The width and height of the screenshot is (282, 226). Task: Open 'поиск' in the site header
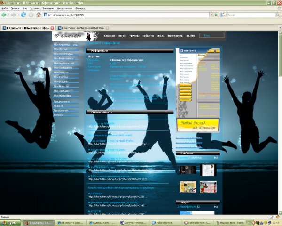click(x=122, y=36)
